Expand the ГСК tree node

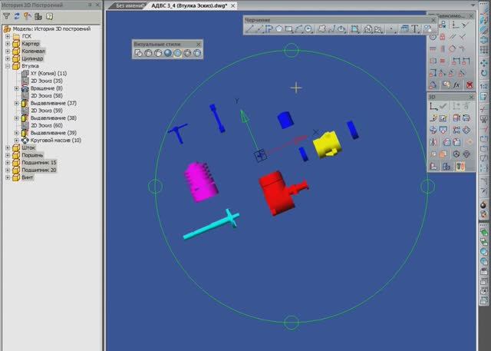(8, 36)
